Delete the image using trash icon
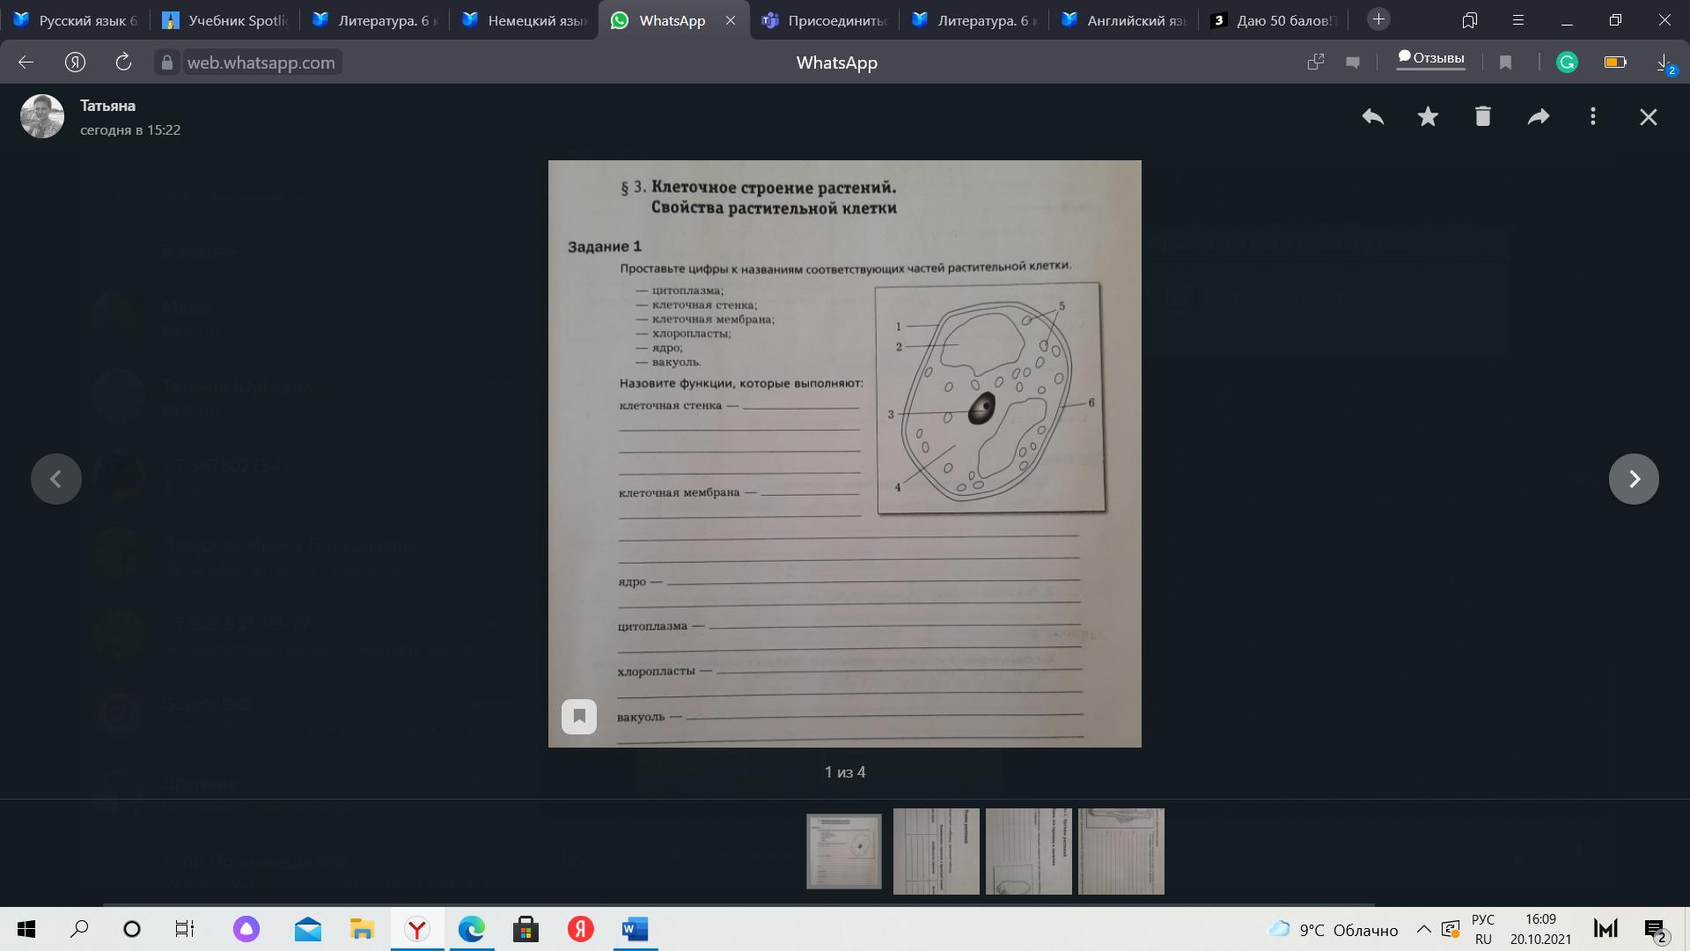Screen dimensions: 1690x951 click(1483, 116)
